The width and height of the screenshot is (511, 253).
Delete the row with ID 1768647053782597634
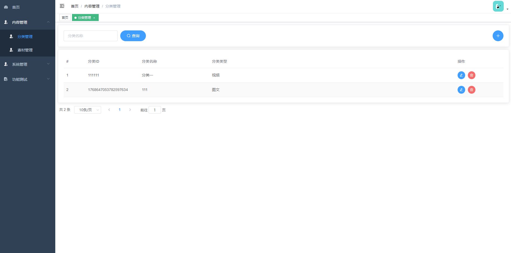tap(471, 90)
